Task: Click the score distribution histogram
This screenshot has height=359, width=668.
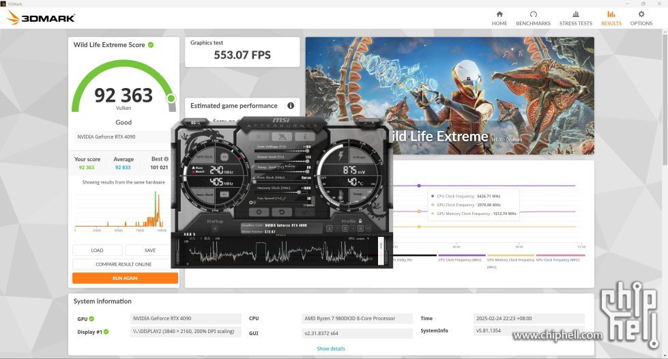Action: [120, 210]
